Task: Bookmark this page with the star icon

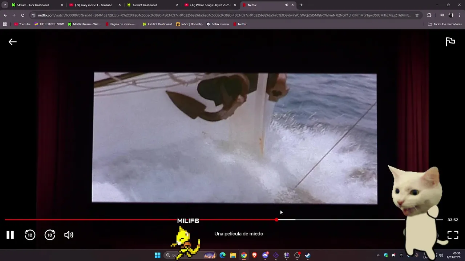Action: tap(417, 15)
